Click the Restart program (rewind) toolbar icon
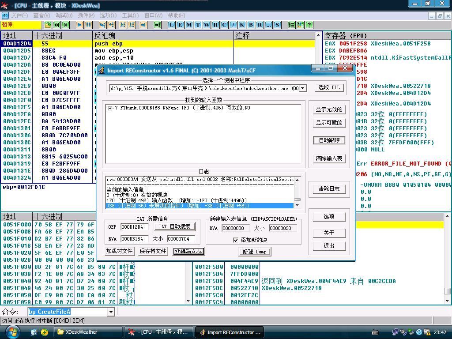The image size is (452, 339). (57, 25)
